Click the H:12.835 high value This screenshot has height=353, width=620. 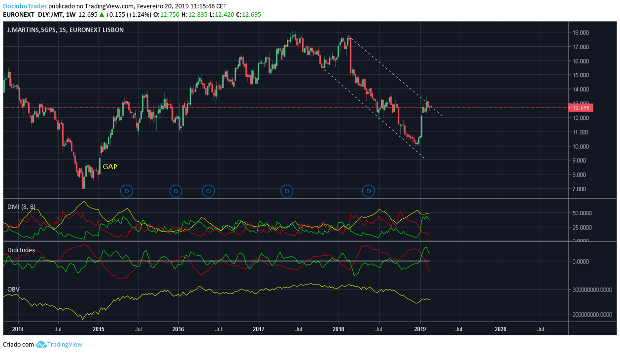point(194,15)
